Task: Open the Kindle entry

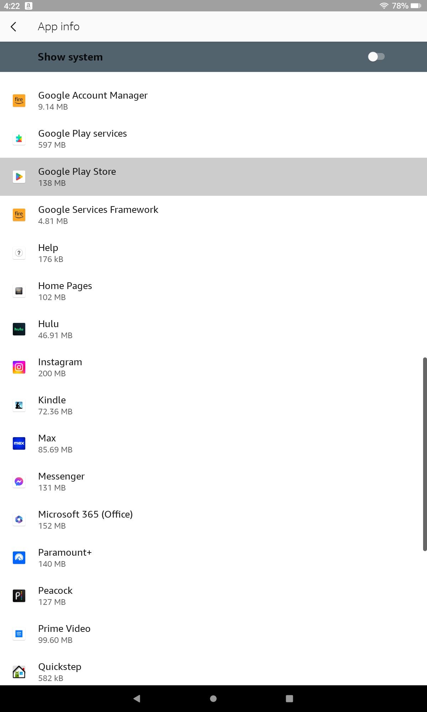Action: 213,405
